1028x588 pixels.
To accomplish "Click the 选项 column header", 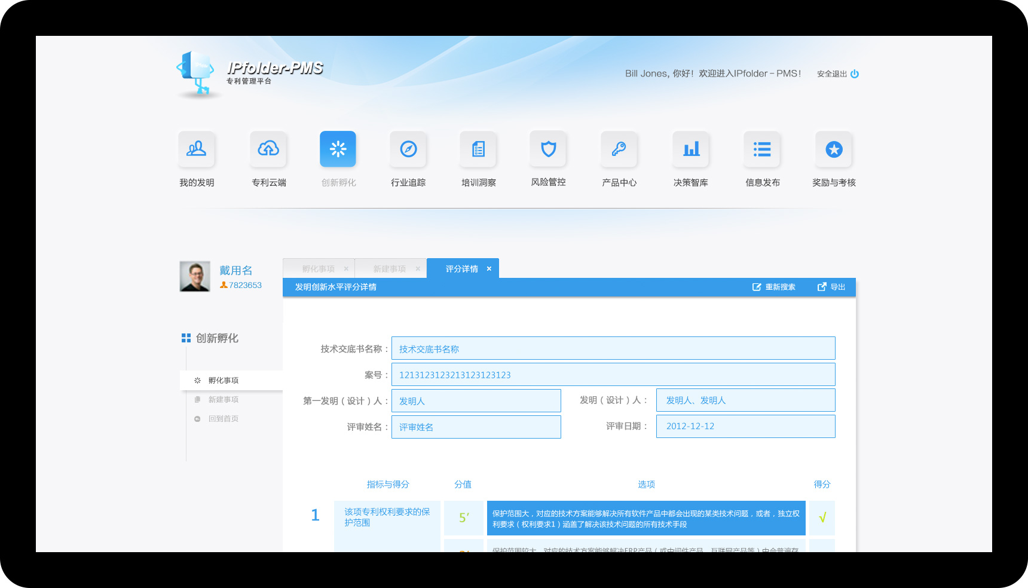I will [646, 484].
